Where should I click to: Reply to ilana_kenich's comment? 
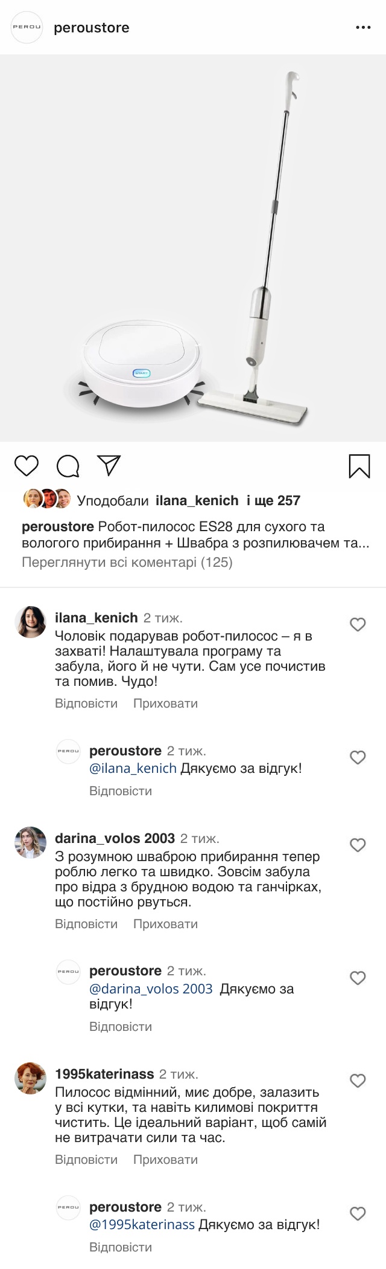(86, 703)
